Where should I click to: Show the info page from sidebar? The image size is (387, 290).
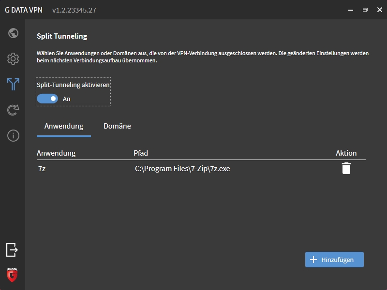click(x=13, y=136)
